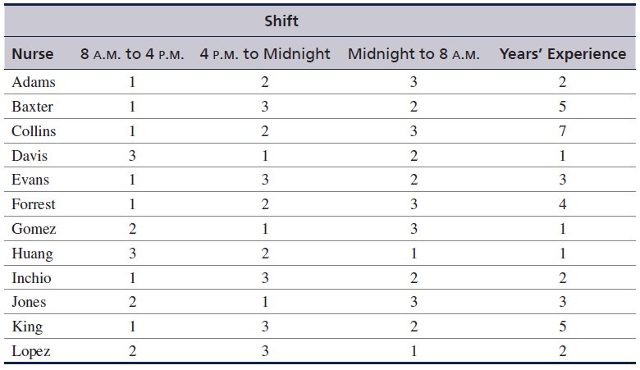Click the 4 P.M. to Midnight header
640x370 pixels.
(265, 54)
